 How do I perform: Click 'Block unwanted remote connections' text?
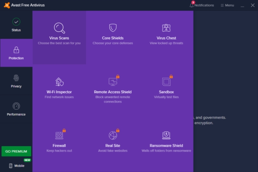tap(113, 99)
